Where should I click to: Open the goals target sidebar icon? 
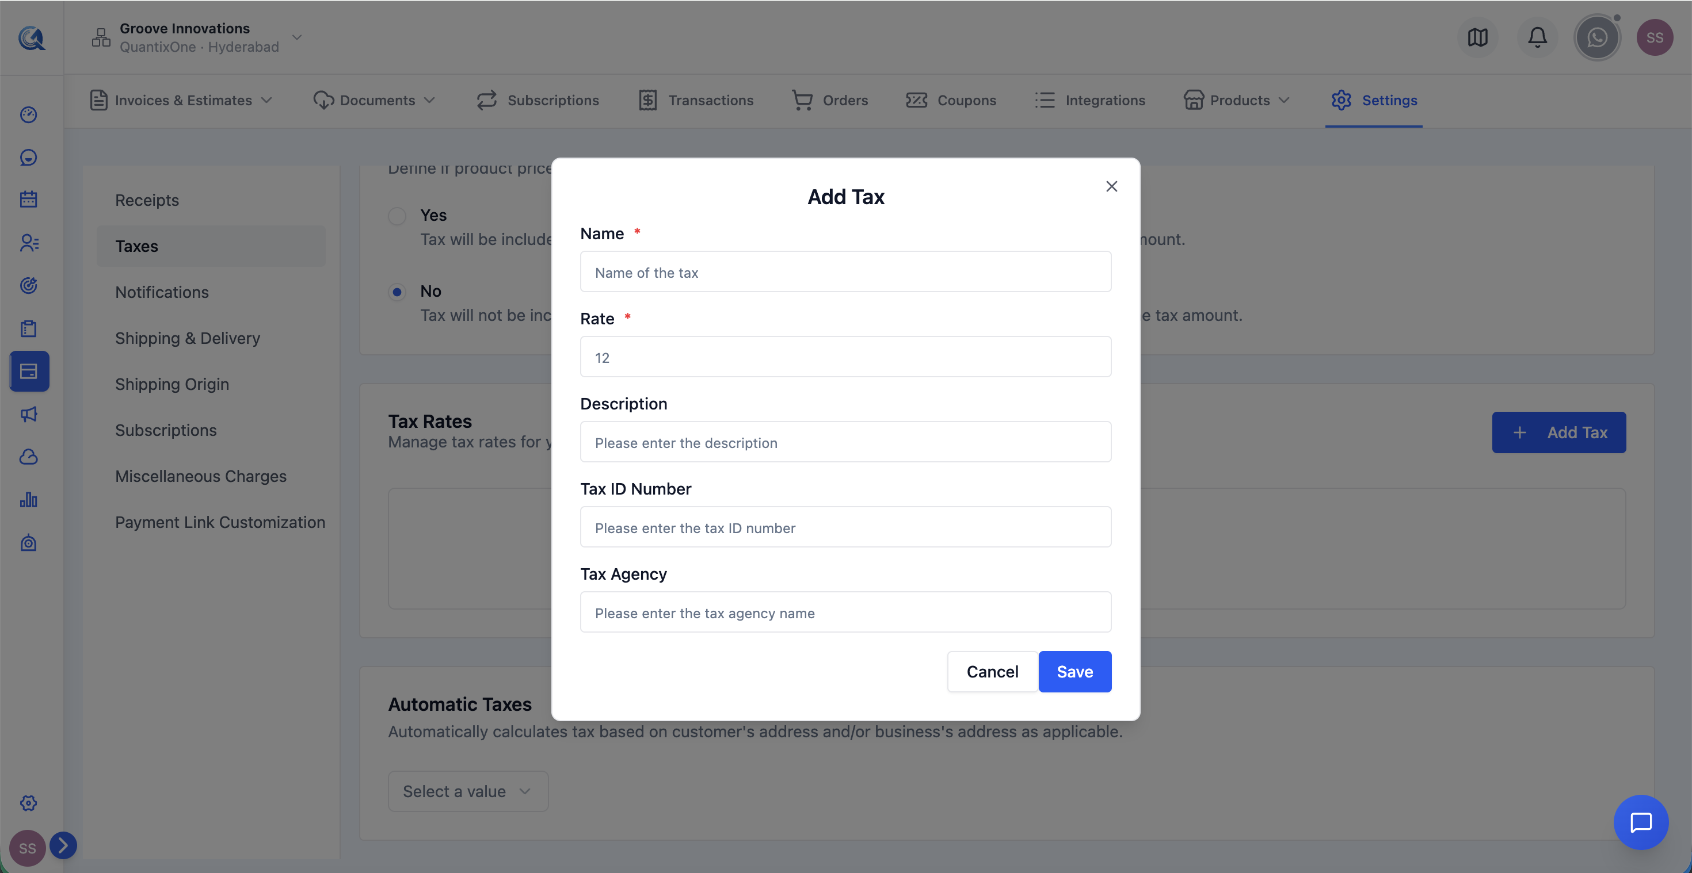coord(28,285)
